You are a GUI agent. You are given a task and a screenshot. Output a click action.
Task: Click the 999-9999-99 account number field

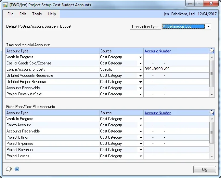[x=175, y=69]
